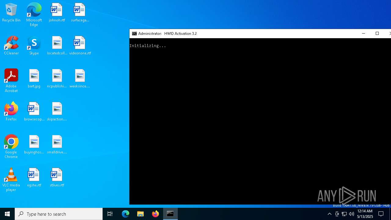
Task: Open the network status tray icon
Action: (344, 214)
